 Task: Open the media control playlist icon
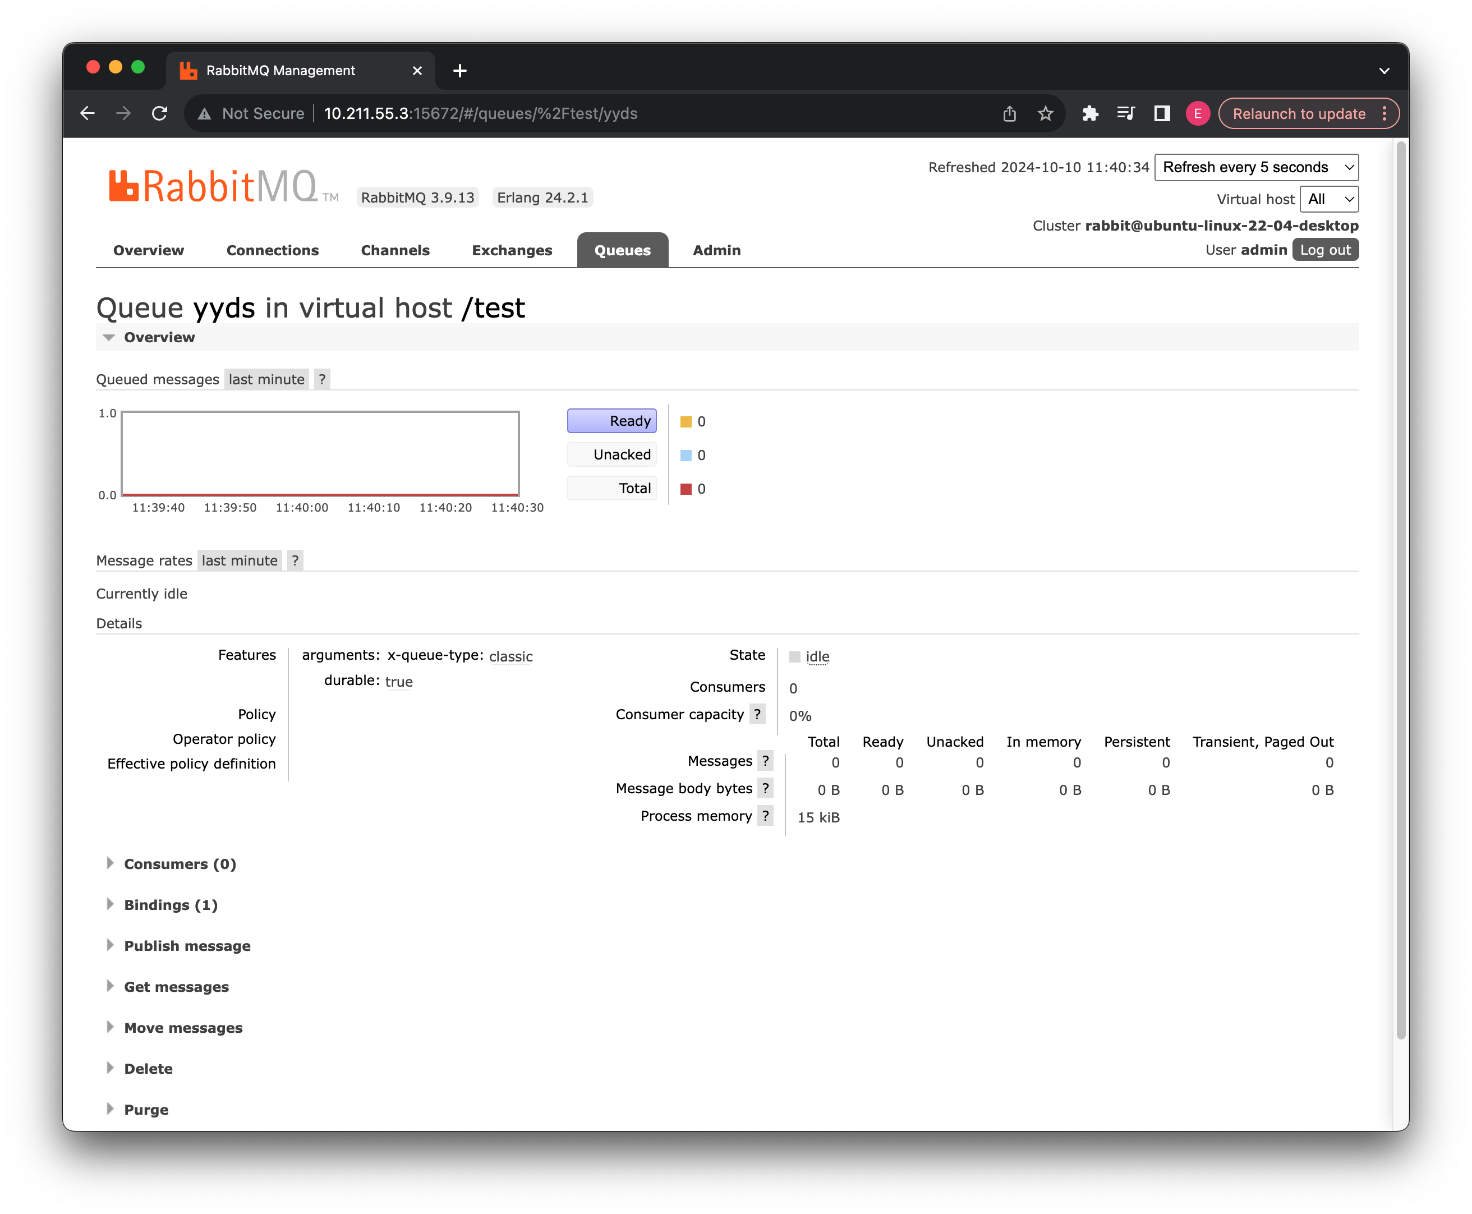[1126, 113]
